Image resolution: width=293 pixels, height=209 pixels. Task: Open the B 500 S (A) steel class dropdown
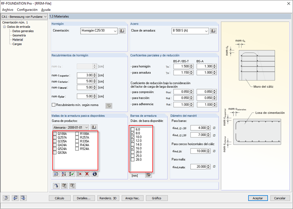point(206,31)
